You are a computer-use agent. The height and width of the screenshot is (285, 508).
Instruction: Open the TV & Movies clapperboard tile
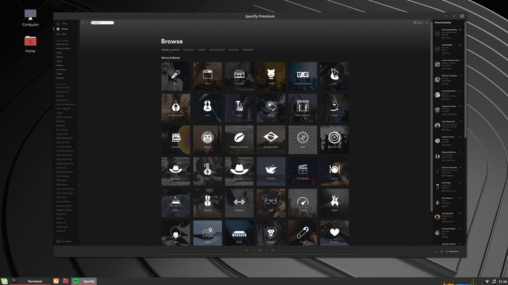click(x=303, y=171)
